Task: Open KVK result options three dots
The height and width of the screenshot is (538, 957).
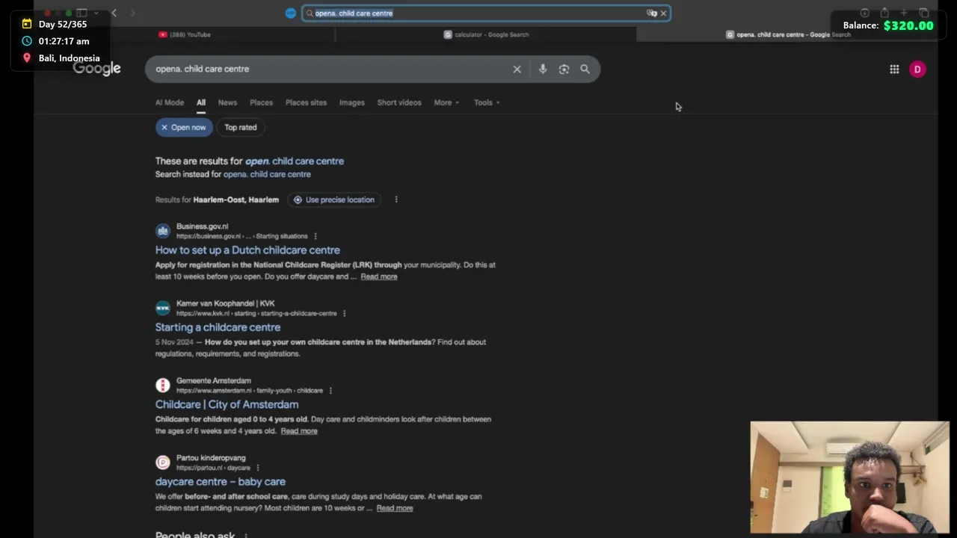Action: tap(345, 313)
